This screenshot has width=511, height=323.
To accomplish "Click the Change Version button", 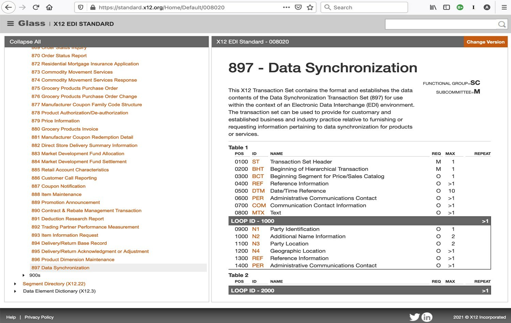I will pos(485,42).
